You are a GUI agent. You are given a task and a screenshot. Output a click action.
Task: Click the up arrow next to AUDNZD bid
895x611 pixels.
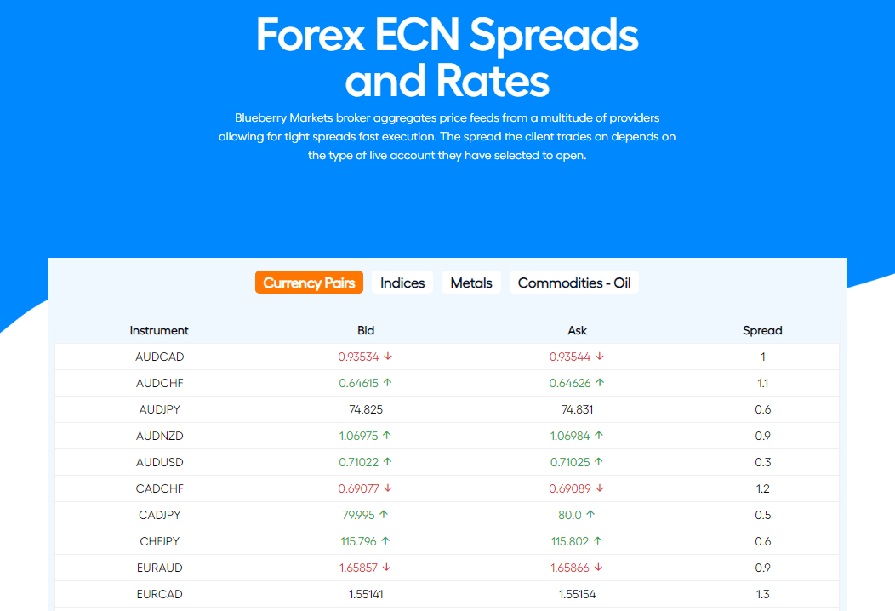(x=387, y=435)
